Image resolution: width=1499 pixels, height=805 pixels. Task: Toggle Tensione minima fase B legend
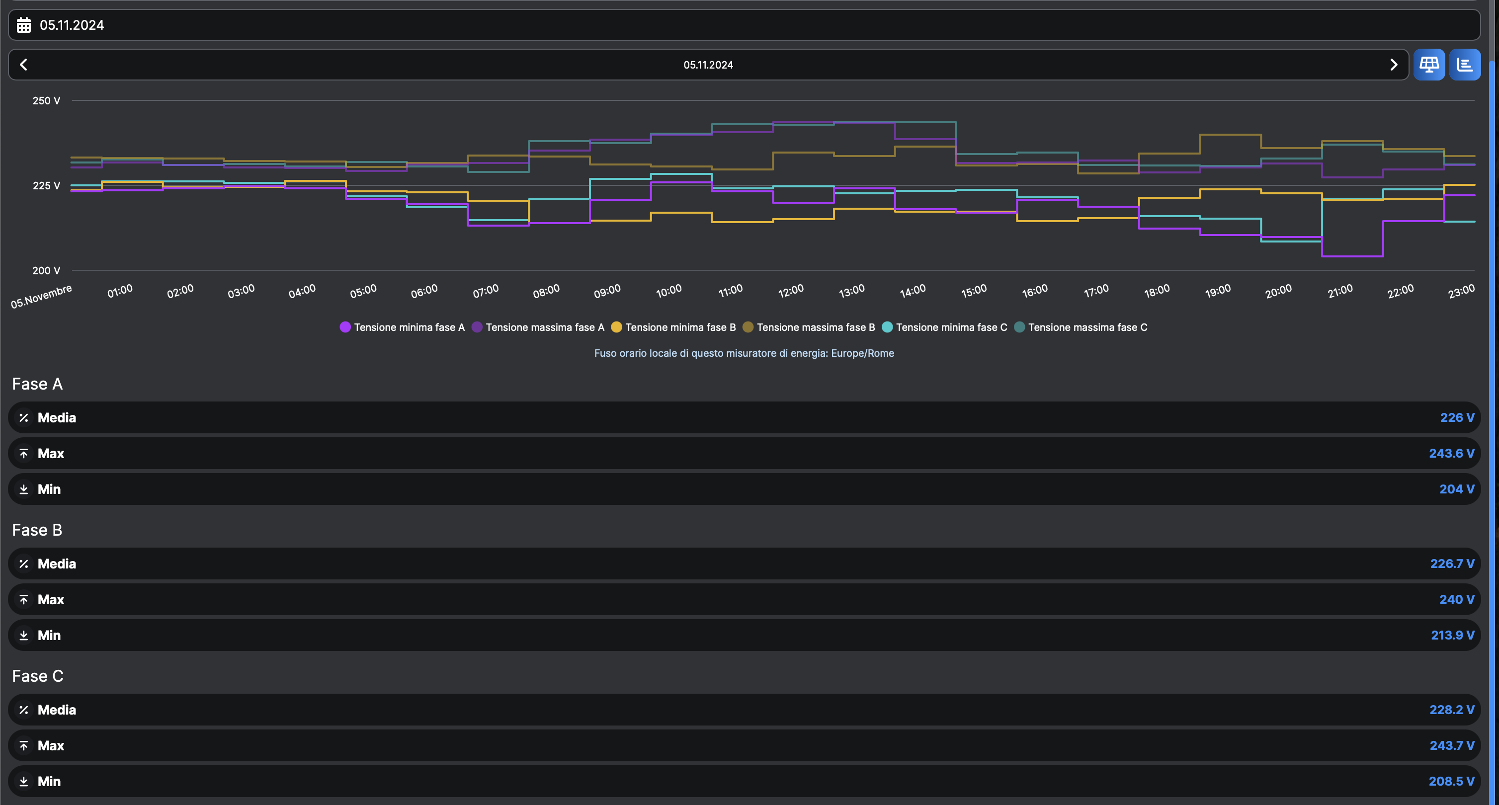click(673, 327)
